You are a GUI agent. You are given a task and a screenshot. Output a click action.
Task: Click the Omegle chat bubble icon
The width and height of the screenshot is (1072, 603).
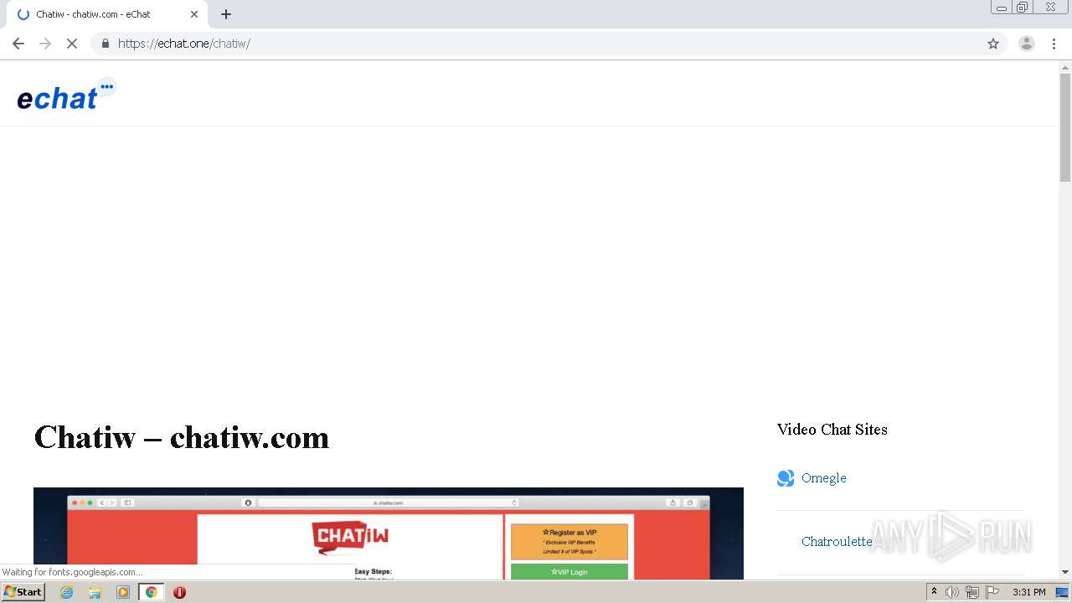(x=786, y=478)
